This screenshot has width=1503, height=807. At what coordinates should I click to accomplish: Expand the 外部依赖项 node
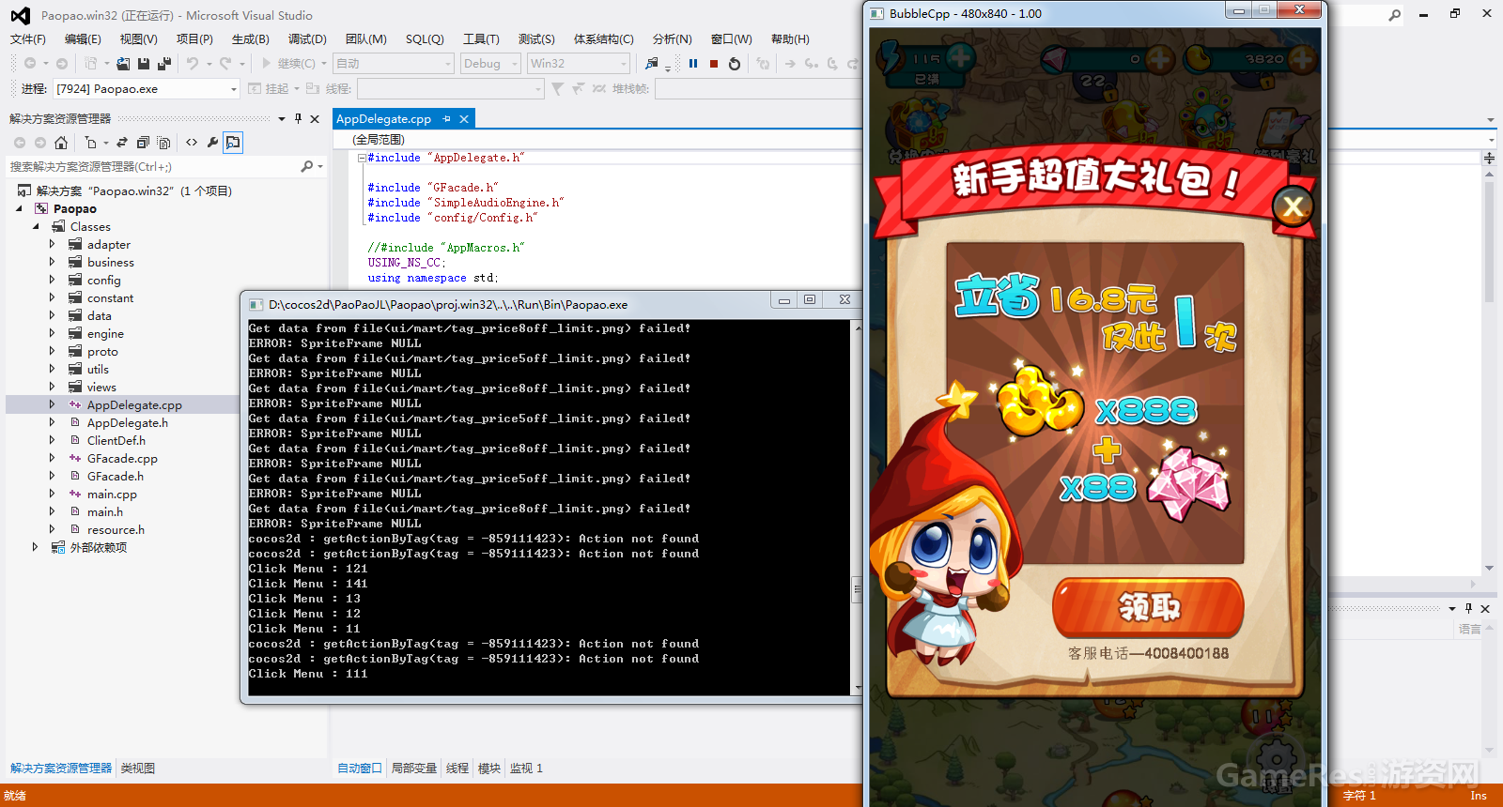pos(36,548)
